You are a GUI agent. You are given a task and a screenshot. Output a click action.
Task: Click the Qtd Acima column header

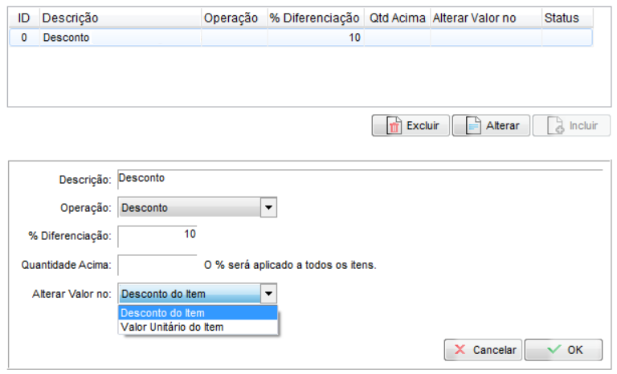(397, 18)
